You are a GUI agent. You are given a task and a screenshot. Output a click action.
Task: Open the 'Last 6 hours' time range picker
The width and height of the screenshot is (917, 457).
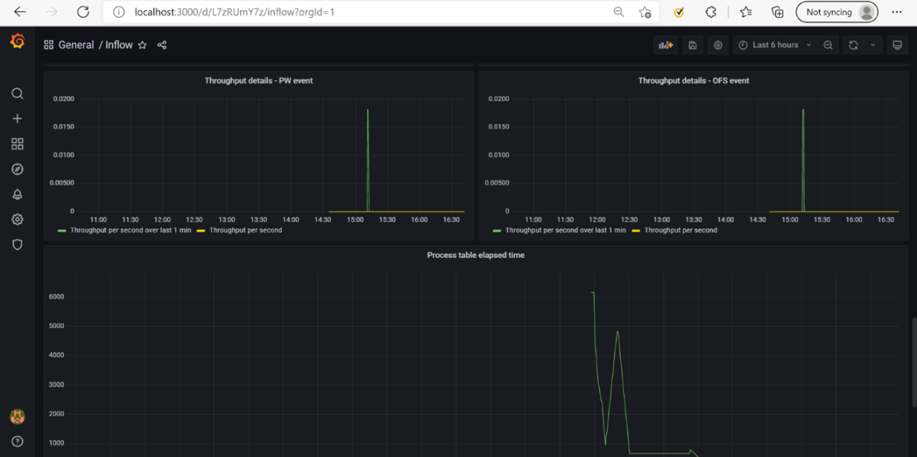click(x=775, y=45)
